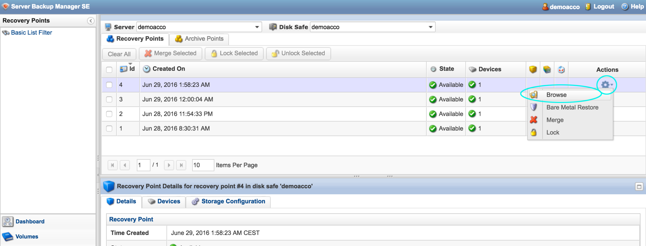Viewport: 646px width, 246px height.
Task: Select Bare Metal Restore menu item
Action: 572,108
